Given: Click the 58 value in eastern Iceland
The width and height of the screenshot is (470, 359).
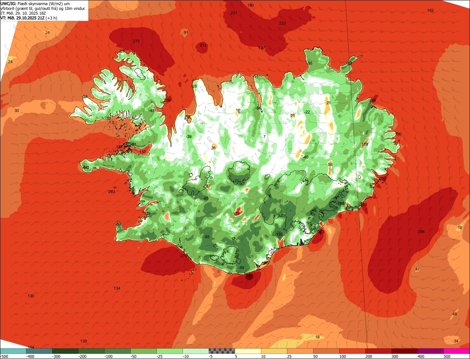Looking at the screenshot, I should pyautogui.click(x=330, y=164).
